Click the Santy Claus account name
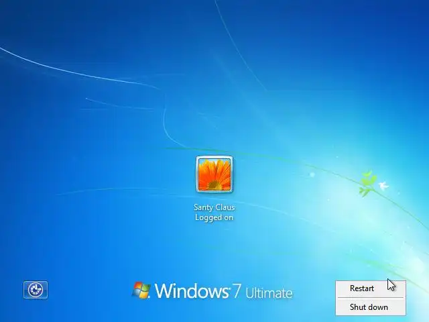Screen dimensions: 429x322 tap(214, 207)
